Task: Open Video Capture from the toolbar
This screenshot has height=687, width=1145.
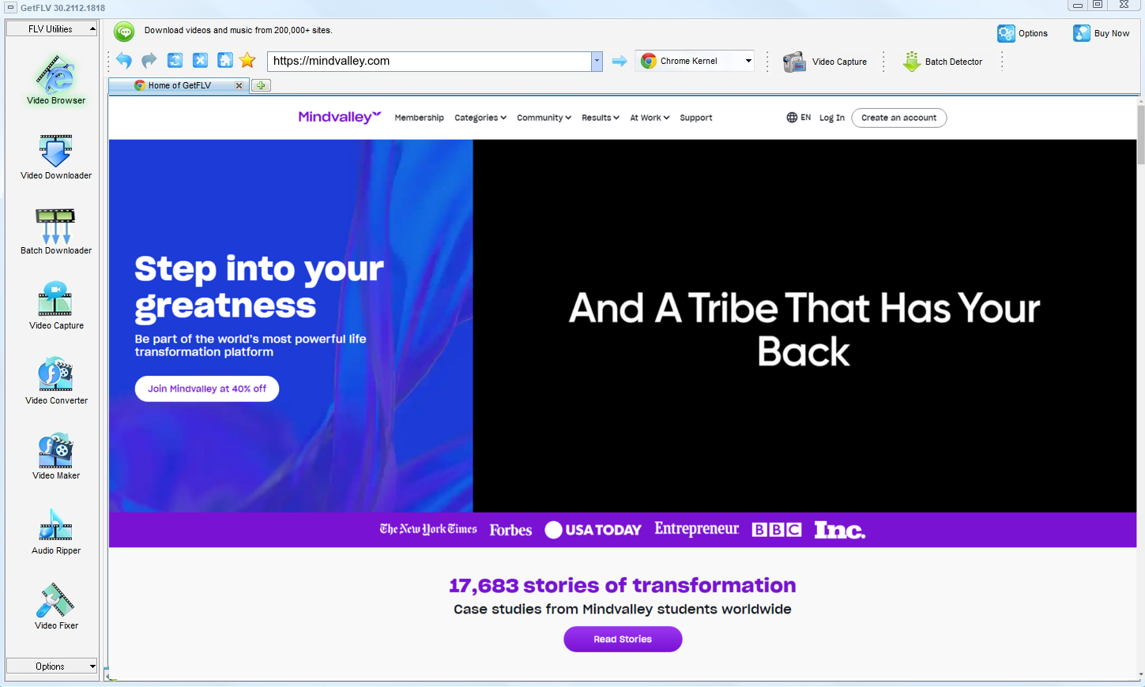Action: coord(825,62)
